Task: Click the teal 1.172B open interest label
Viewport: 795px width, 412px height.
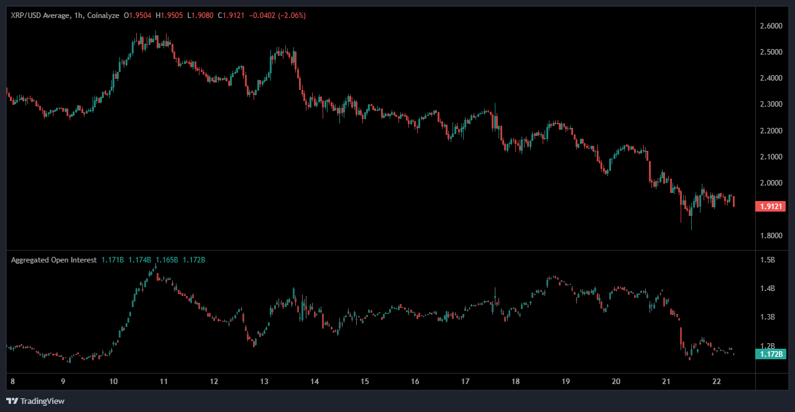Action: click(770, 354)
